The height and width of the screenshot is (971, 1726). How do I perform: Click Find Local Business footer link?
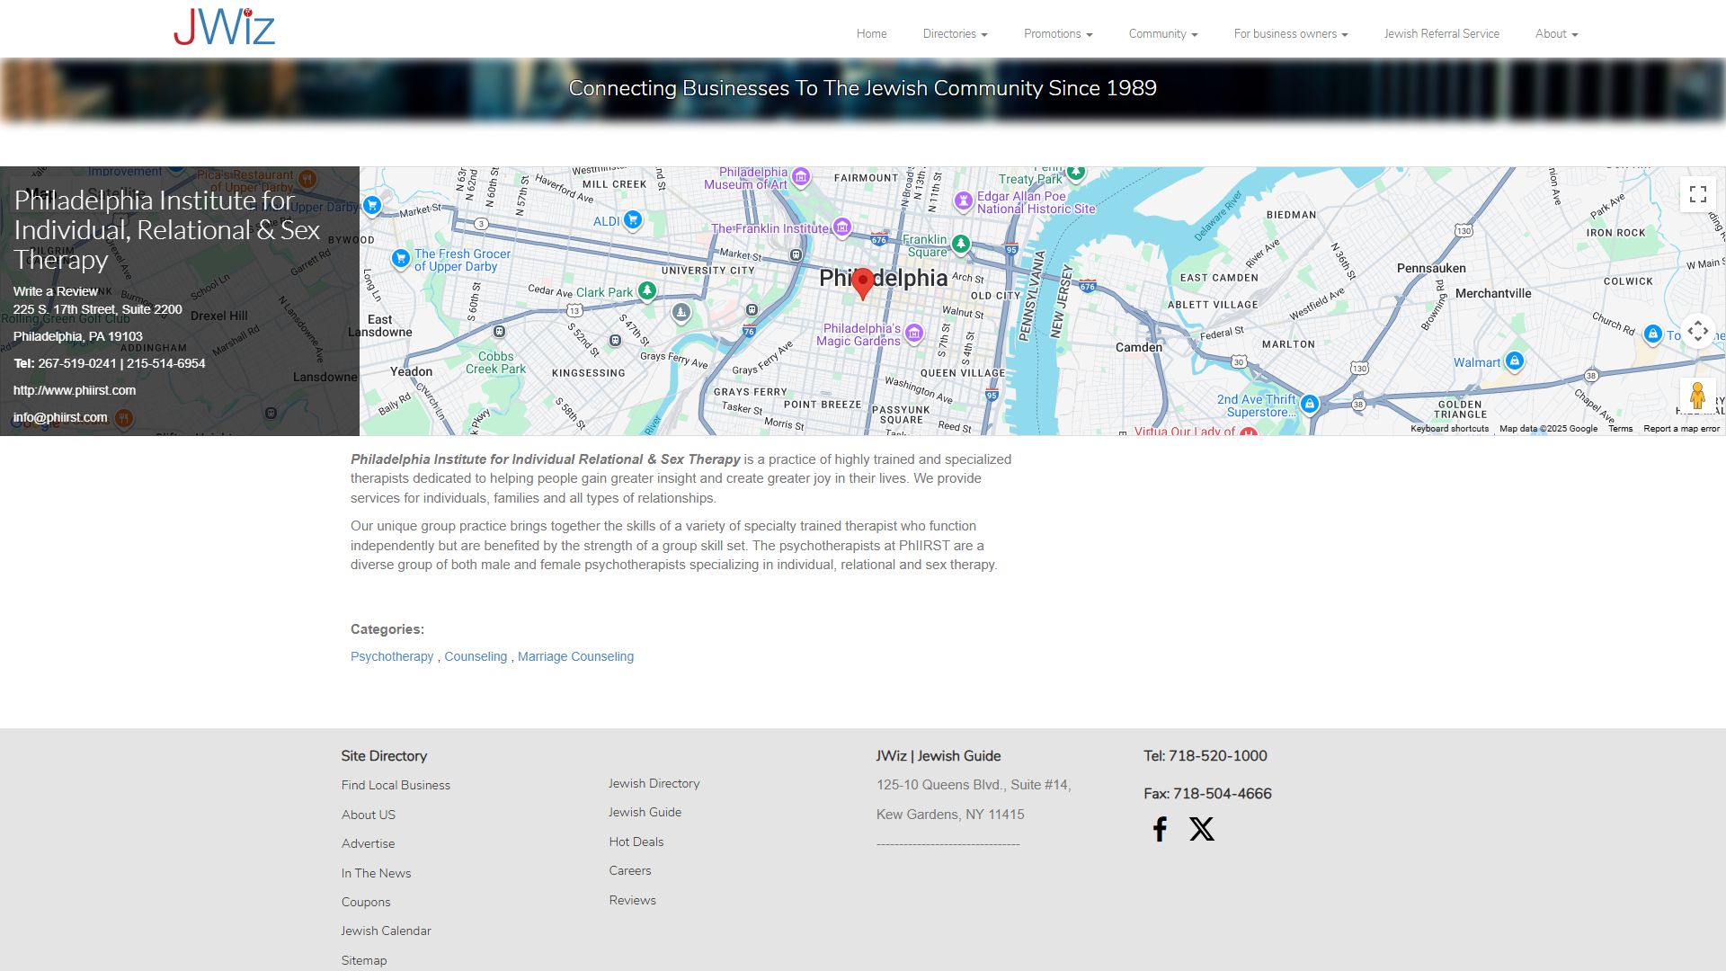396,785
